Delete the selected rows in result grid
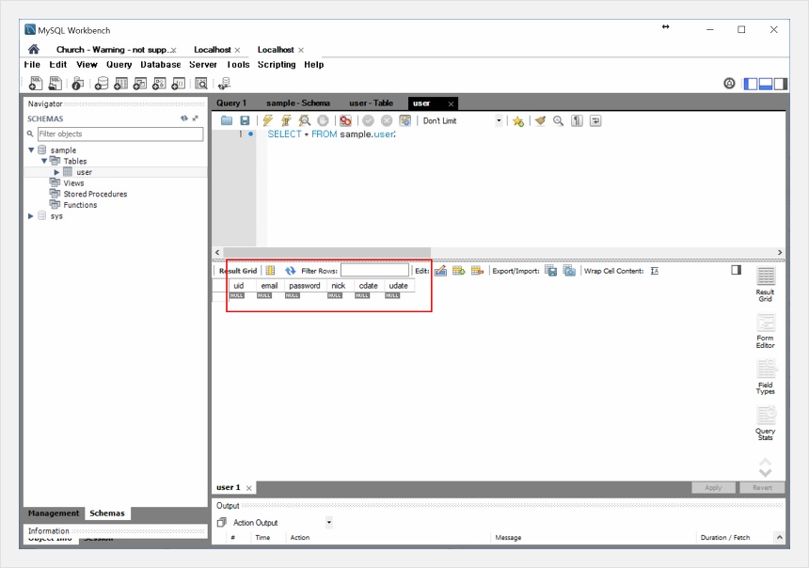Viewport: 809px width, 568px height. tap(477, 271)
